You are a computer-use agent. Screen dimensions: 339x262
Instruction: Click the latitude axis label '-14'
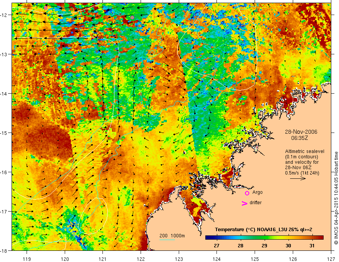(x=4, y=94)
